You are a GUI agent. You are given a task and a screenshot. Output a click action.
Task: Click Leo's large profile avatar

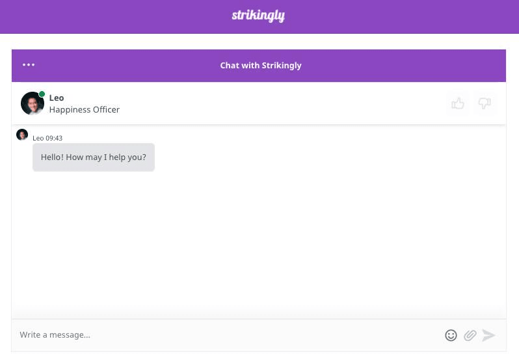[x=32, y=103]
